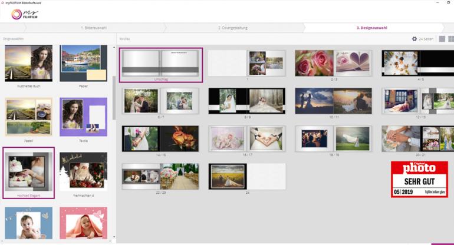Screen dimensions: 454x245
Task: Open pages 20/21 spread preview
Action: click(418, 138)
